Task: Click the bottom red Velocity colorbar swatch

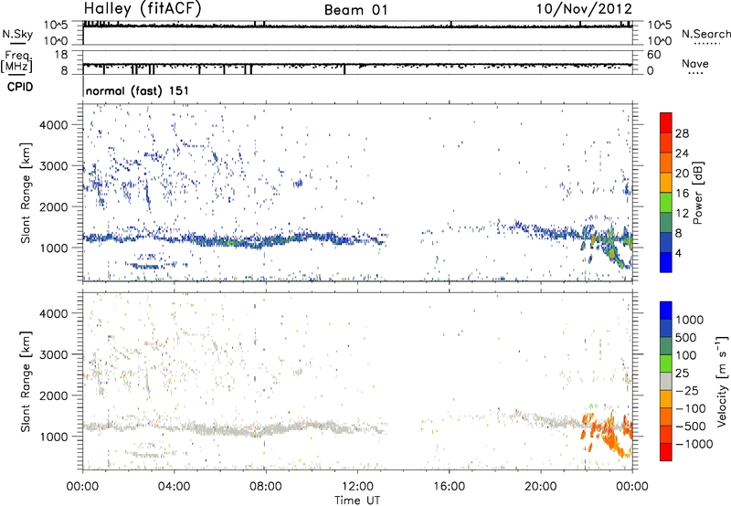Action: (666, 452)
